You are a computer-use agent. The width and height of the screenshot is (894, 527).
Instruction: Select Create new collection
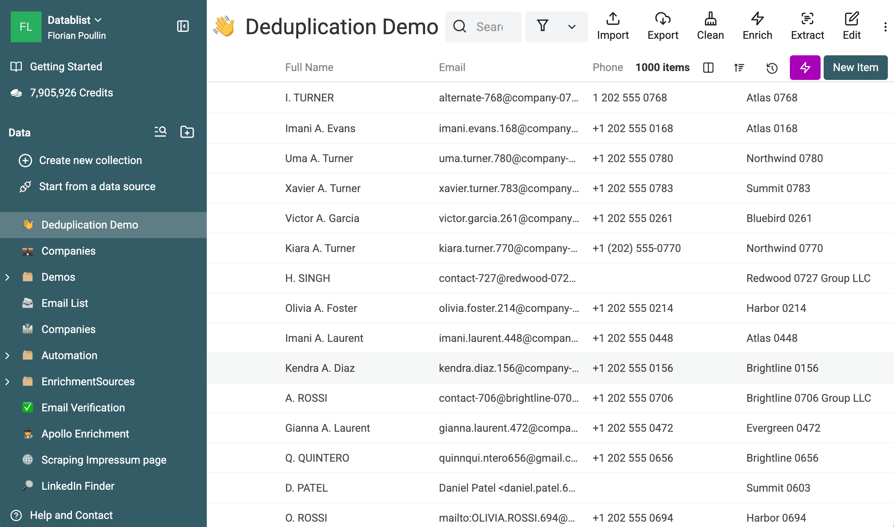[80, 160]
